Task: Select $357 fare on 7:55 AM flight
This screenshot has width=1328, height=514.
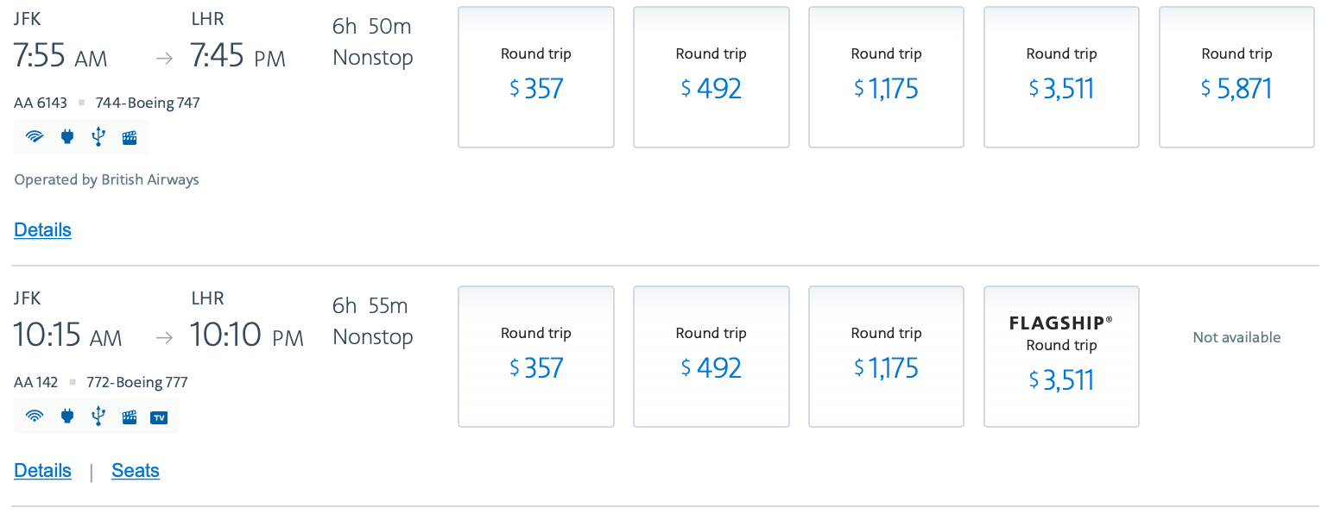Action: [x=535, y=78]
